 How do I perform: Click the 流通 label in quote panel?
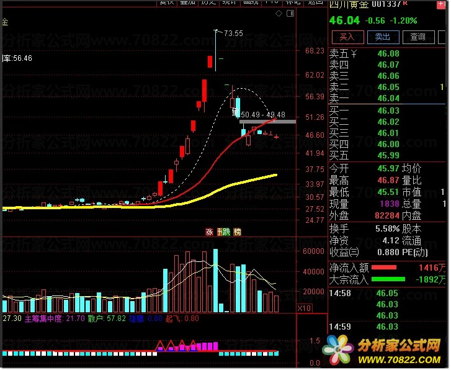click(x=411, y=240)
